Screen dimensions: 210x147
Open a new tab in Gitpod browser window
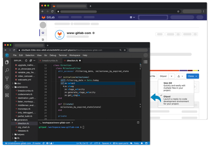(47, 45)
